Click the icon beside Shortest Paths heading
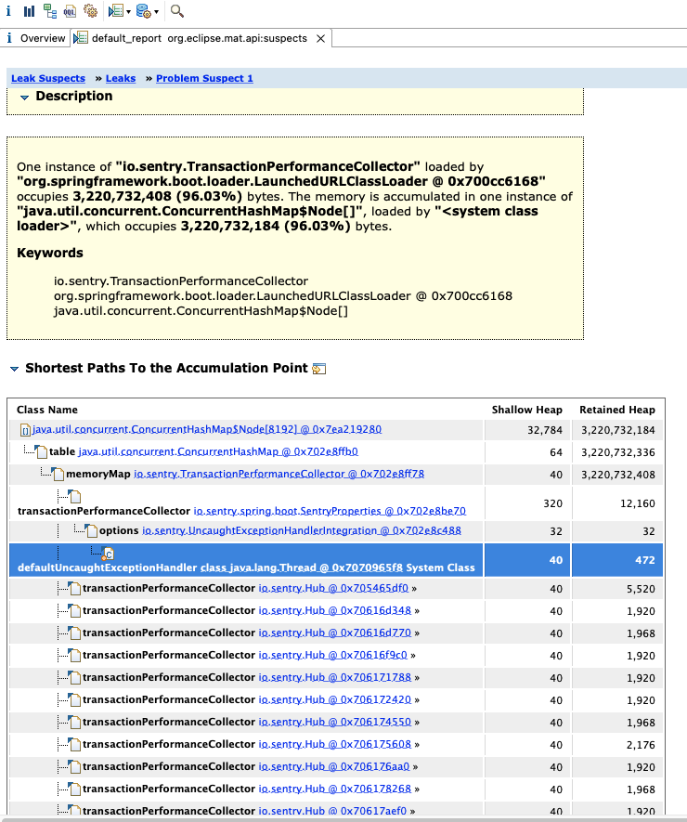Image resolution: width=687 pixels, height=822 pixels. pos(319,369)
